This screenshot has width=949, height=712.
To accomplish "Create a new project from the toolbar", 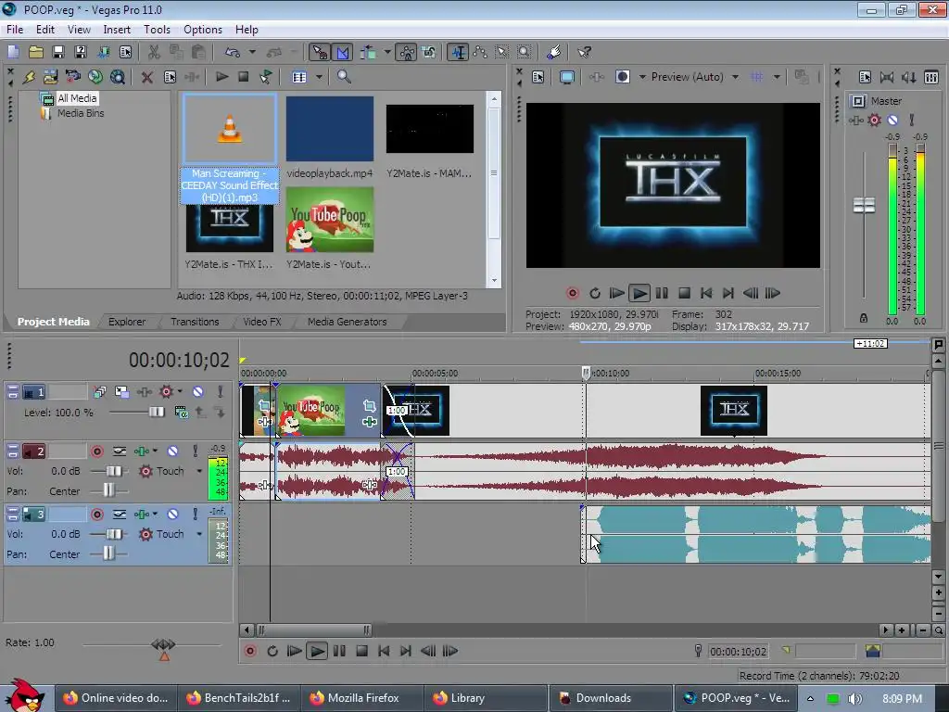I will click(x=13, y=52).
